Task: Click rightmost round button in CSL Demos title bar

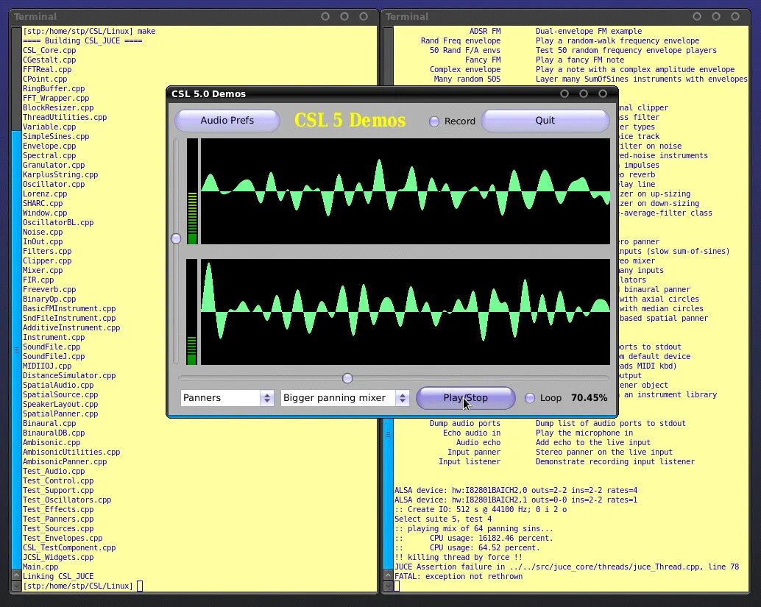Action: pos(603,93)
